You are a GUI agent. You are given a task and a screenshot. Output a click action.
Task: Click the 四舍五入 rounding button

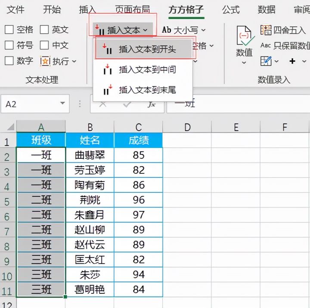tap(283, 30)
